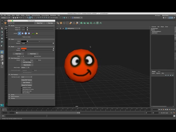176x132 pixels.
Task: Open Script Editor icon at bottom right
Action: [174, 116]
